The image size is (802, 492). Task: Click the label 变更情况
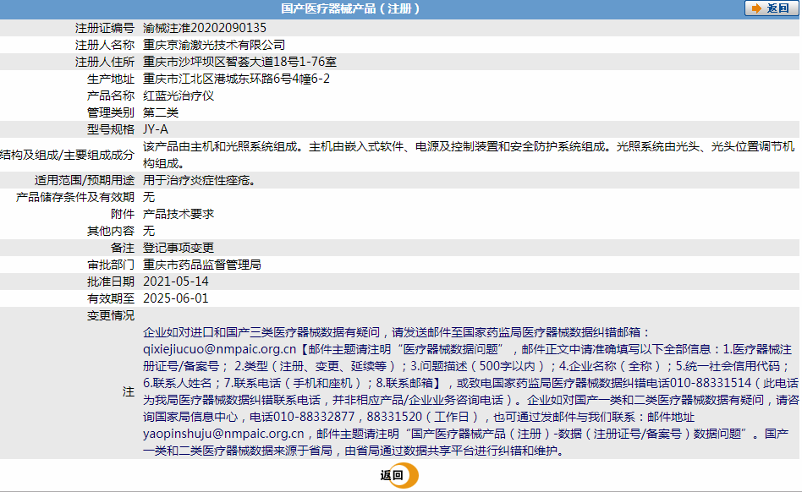111,315
